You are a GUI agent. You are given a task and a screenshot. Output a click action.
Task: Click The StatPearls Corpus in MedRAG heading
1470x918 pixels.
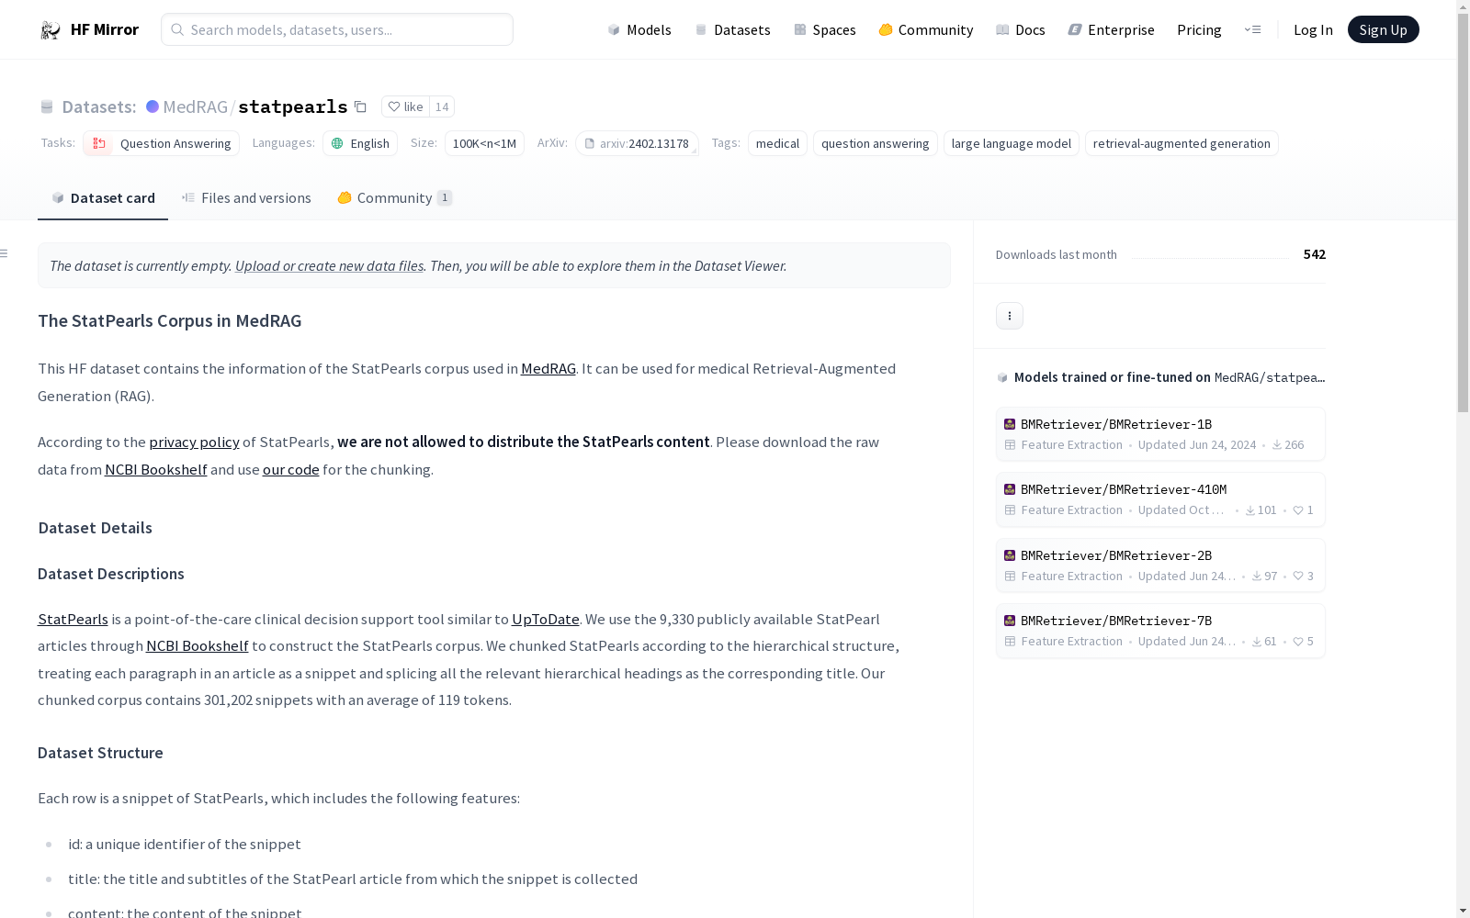[169, 320]
